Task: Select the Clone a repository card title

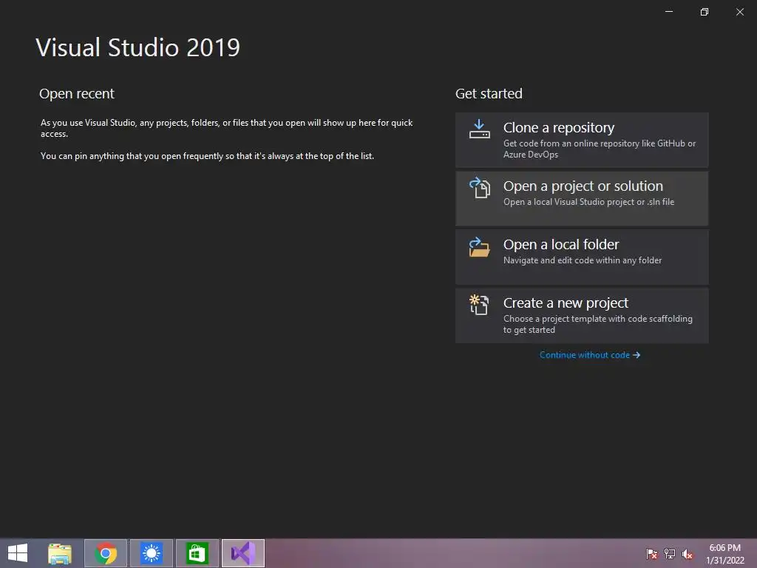Action: tap(559, 127)
